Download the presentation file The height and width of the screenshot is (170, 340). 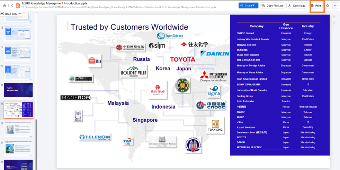click(297, 6)
